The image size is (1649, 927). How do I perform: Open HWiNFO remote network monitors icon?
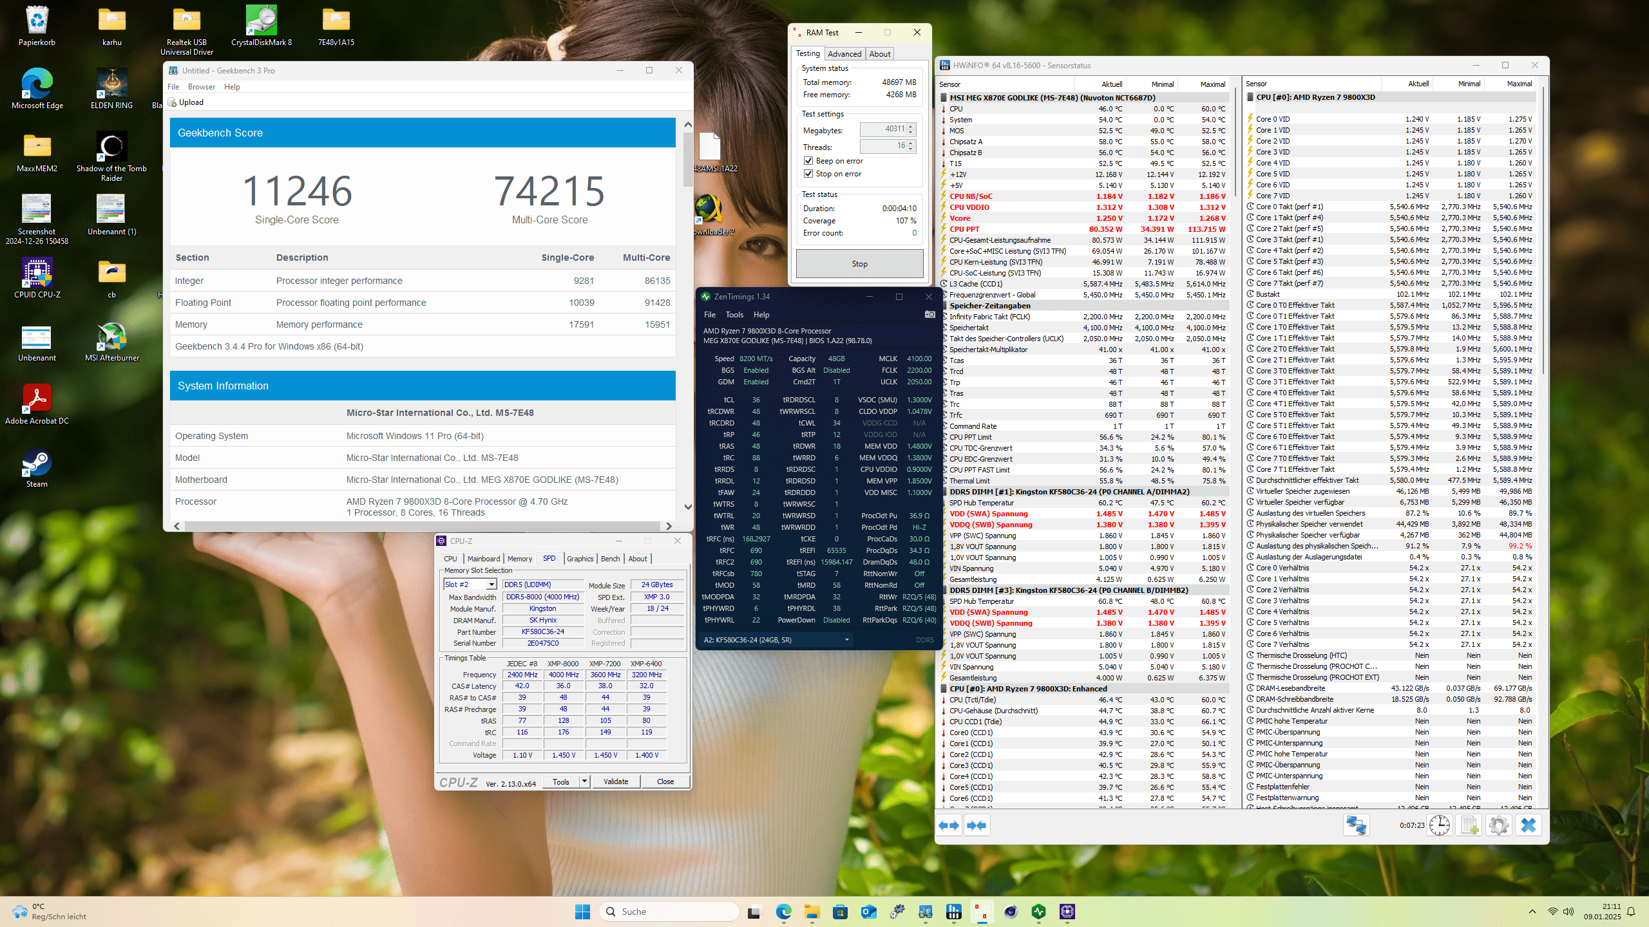1356,825
